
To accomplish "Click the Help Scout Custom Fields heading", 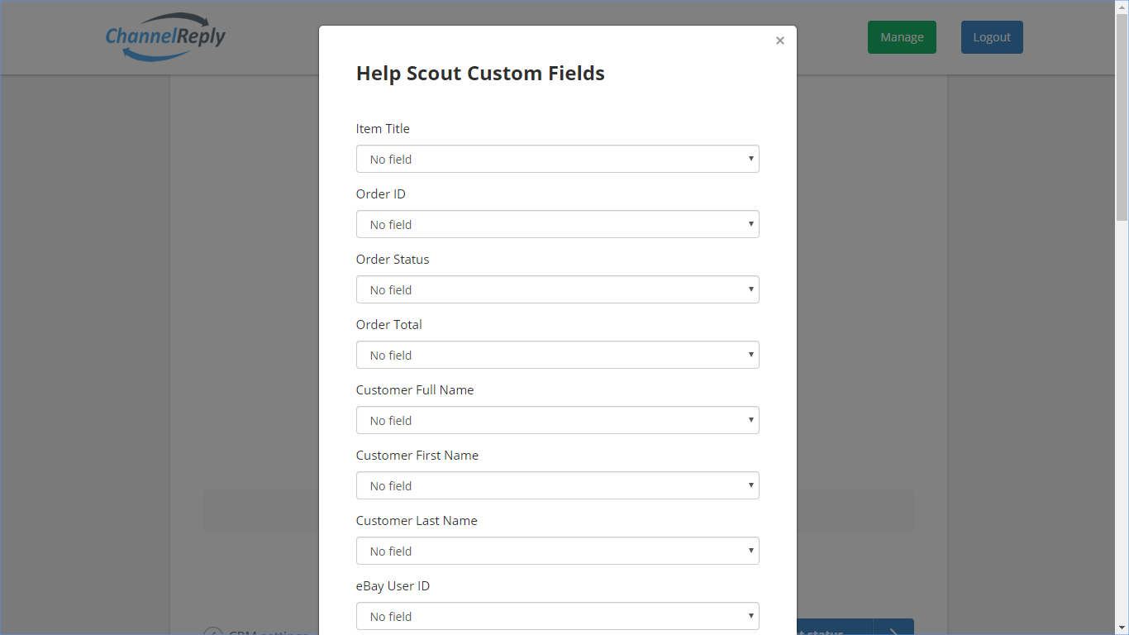I will [480, 74].
